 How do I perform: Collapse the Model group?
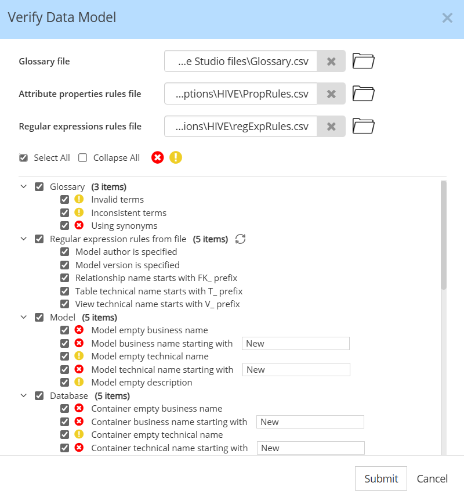24,317
